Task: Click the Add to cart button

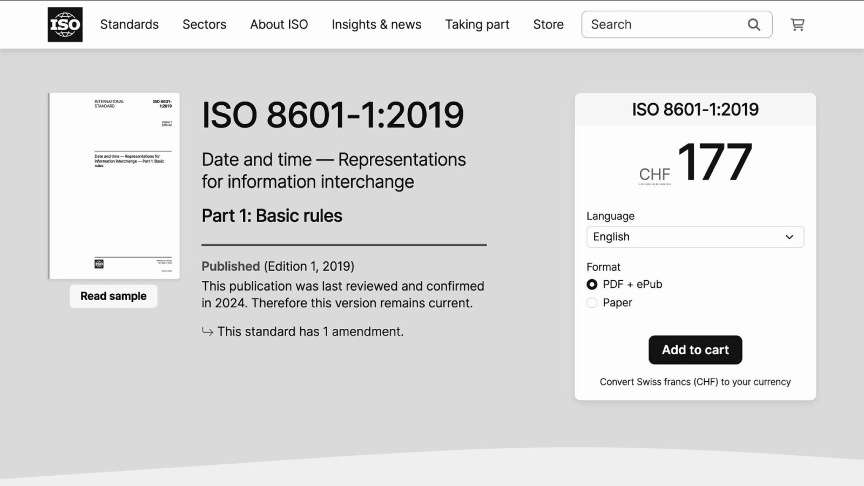Action: (x=695, y=350)
